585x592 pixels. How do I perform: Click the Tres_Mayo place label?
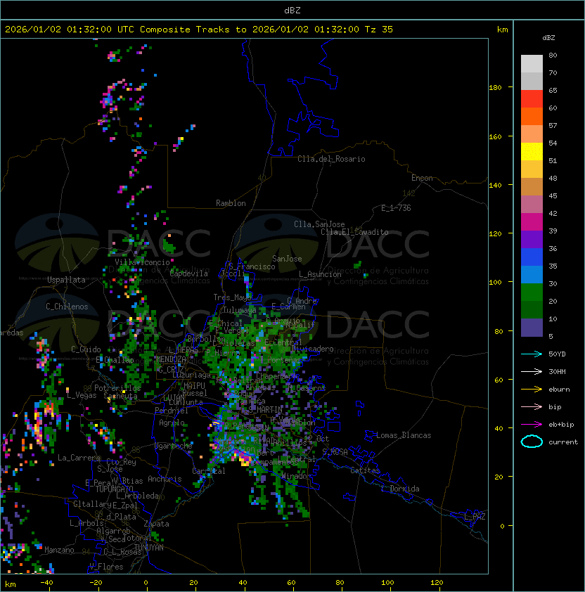pyautogui.click(x=232, y=297)
